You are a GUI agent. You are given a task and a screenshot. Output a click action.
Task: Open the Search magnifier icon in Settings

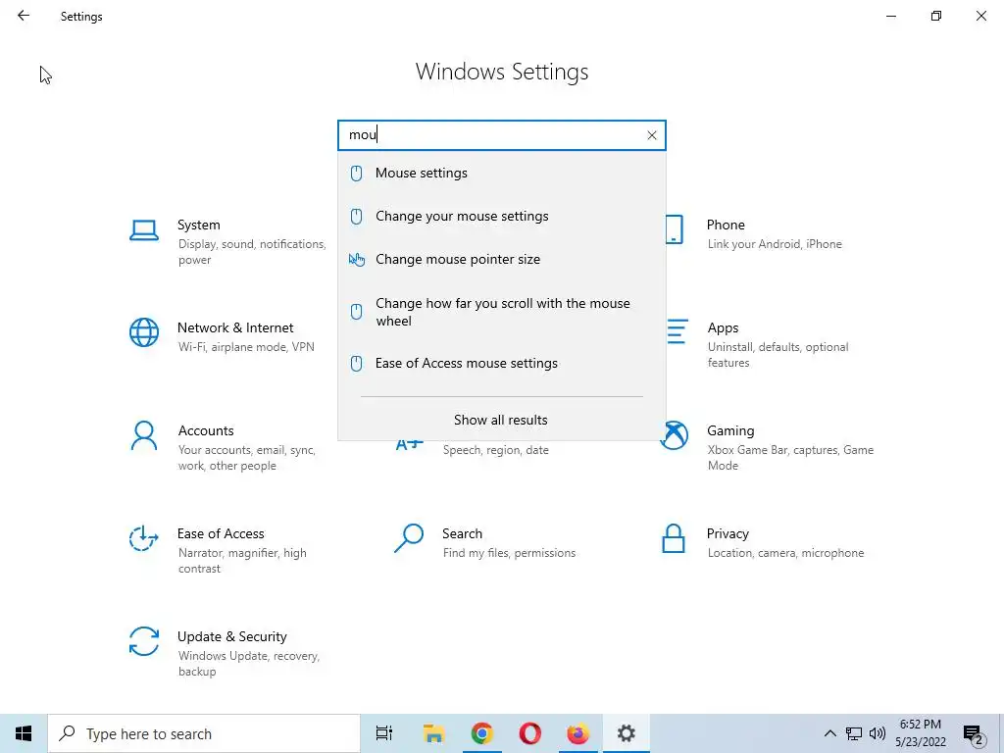(409, 538)
